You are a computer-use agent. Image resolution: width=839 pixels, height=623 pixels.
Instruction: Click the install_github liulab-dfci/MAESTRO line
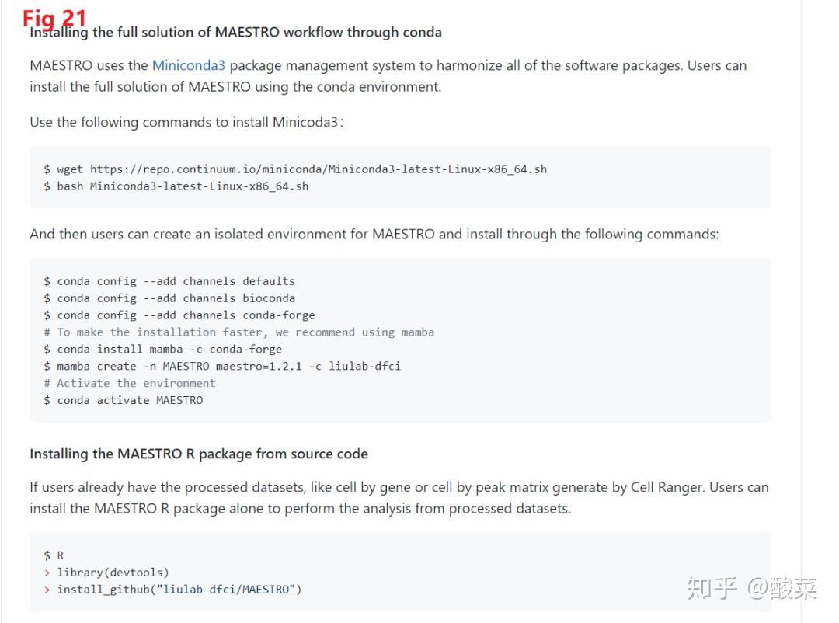172,590
